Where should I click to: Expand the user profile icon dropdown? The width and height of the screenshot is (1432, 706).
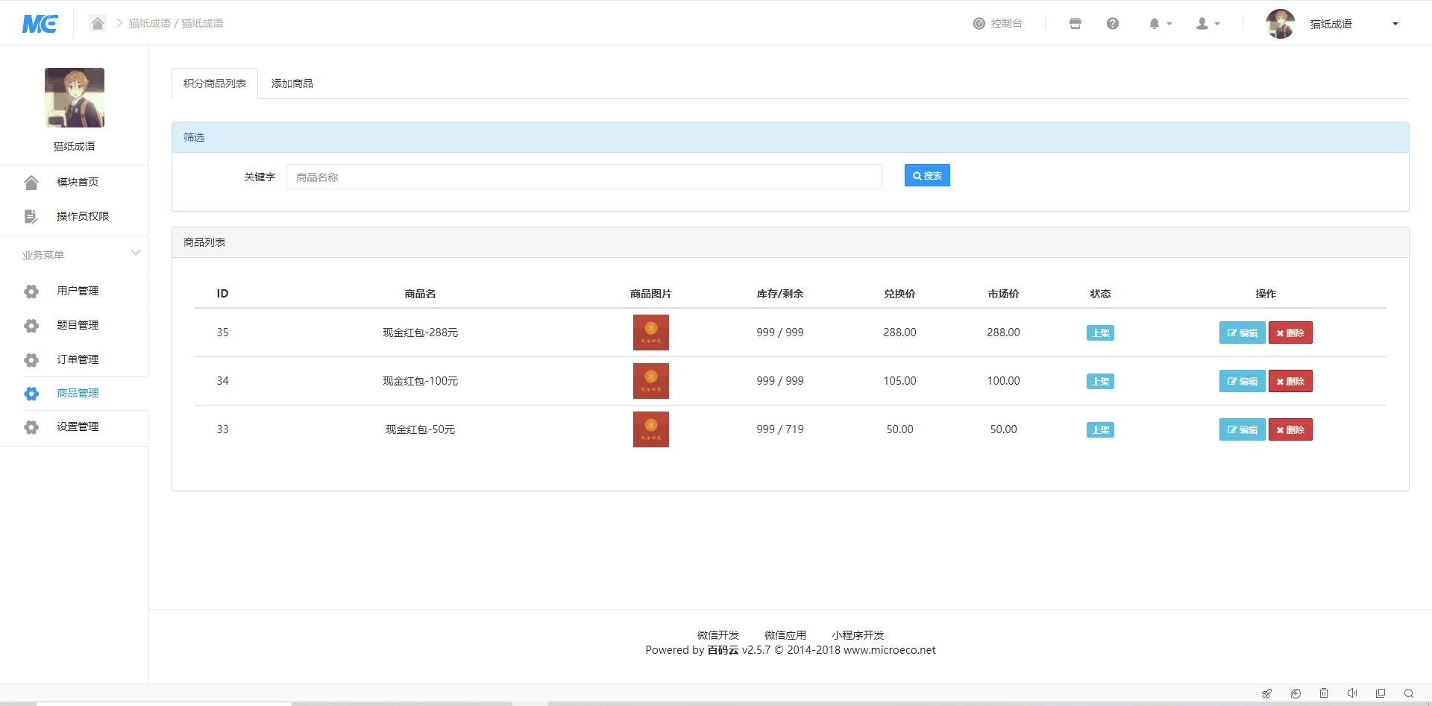[1208, 24]
